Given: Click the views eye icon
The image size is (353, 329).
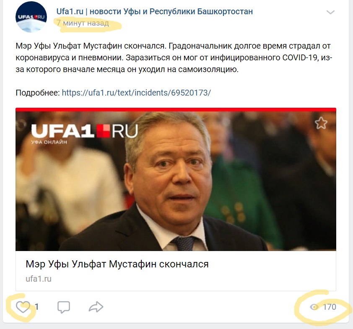Looking at the screenshot, I should click(314, 307).
